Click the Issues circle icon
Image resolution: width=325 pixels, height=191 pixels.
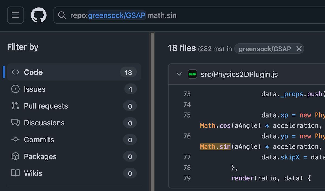point(15,89)
